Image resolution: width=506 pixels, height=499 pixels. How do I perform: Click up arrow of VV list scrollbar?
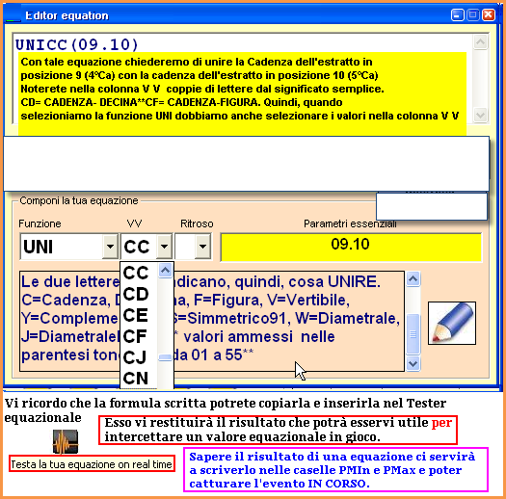point(165,271)
